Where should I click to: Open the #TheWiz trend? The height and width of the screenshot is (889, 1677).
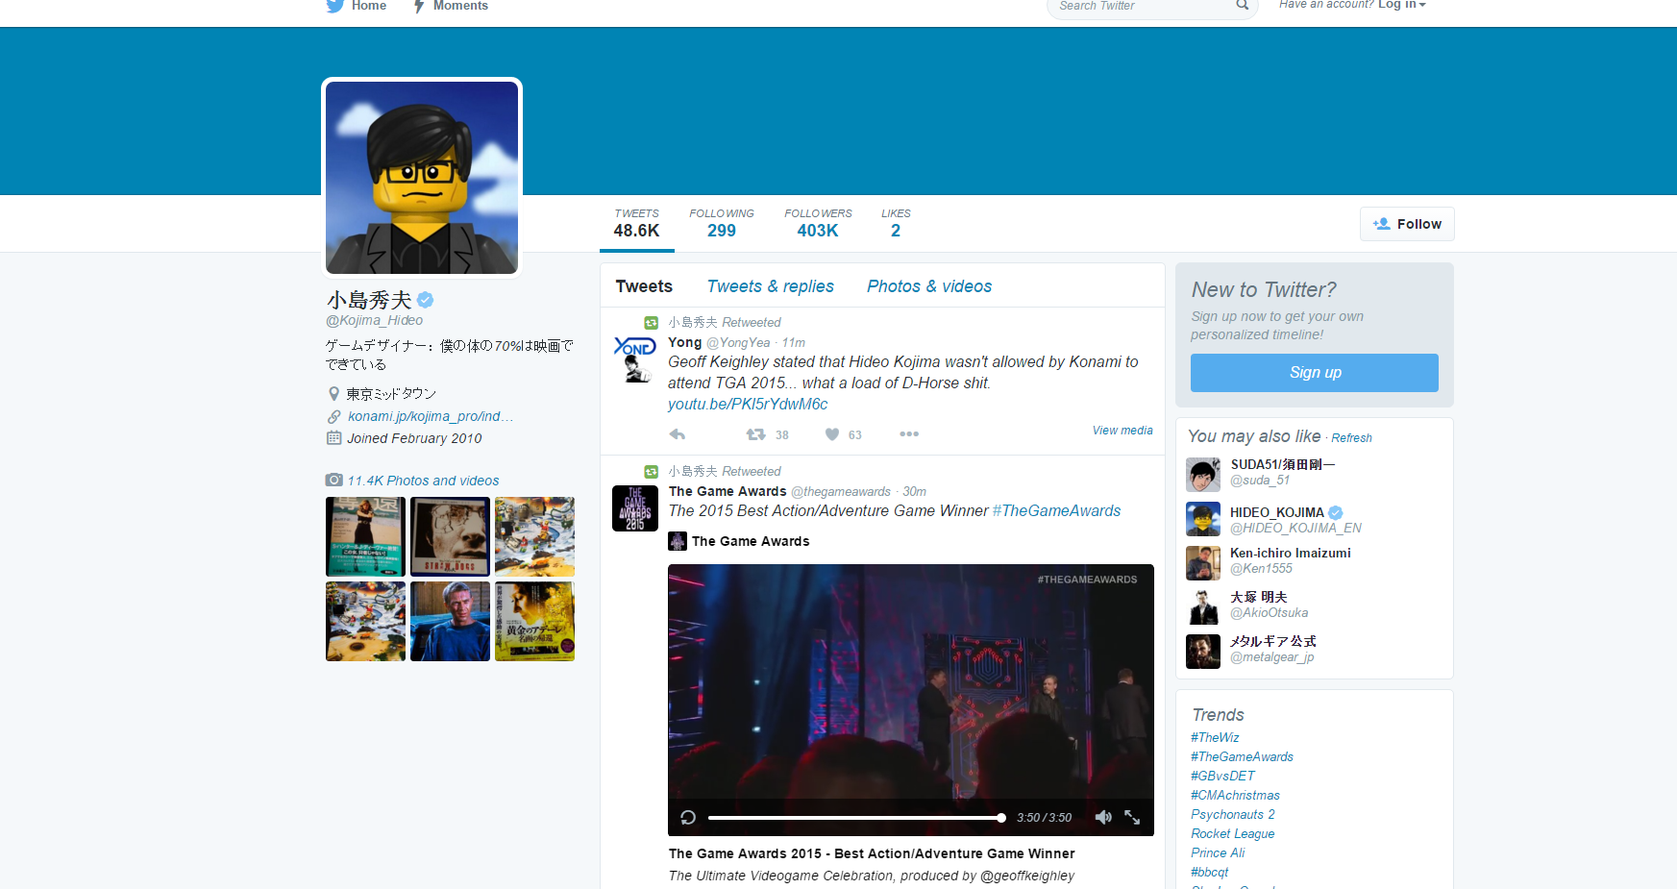tap(1215, 738)
